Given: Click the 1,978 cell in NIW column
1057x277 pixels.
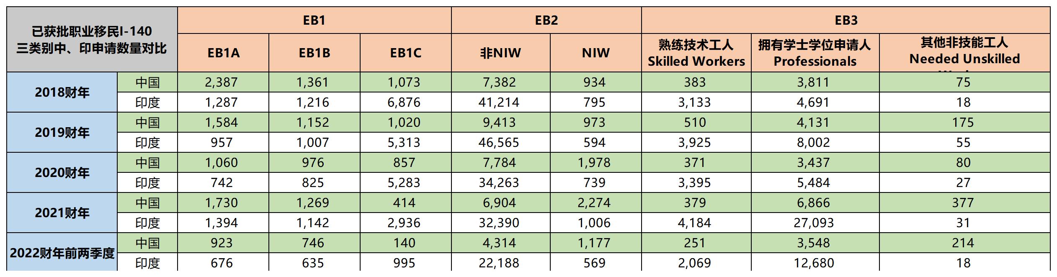Looking at the screenshot, I should click(x=594, y=162).
